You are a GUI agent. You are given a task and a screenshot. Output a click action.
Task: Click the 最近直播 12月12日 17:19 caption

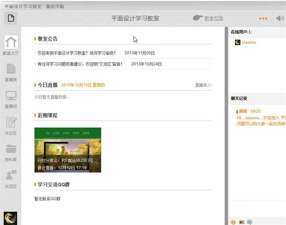pos(62,167)
